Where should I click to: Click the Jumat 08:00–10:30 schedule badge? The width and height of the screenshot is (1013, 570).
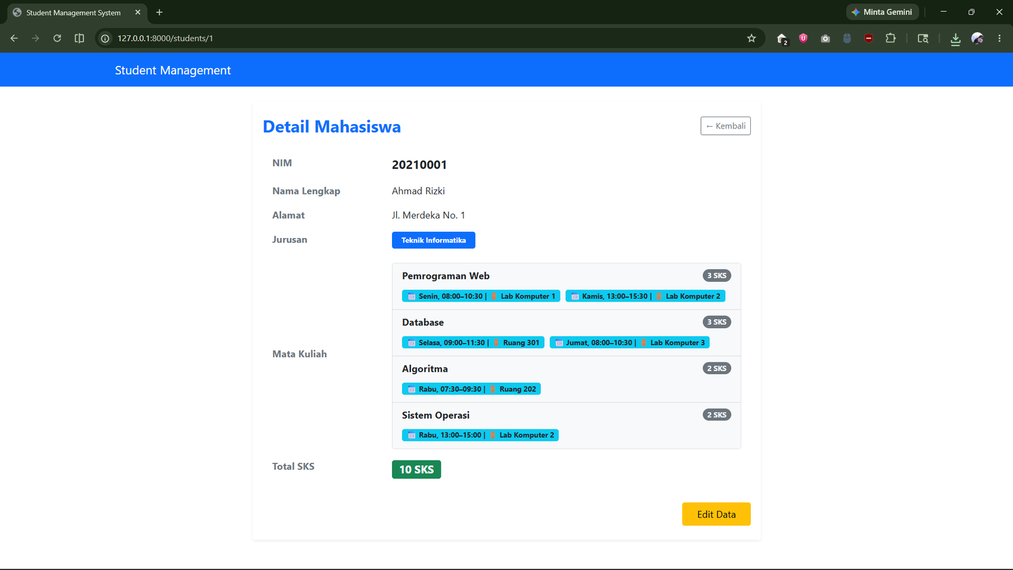629,343
